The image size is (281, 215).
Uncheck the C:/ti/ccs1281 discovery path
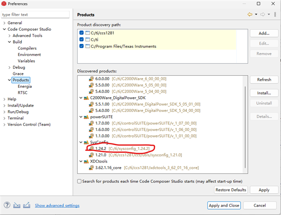[82, 33]
